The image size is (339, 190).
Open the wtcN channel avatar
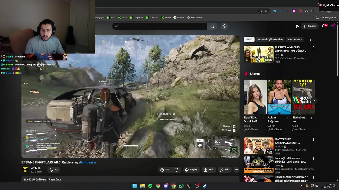point(25,170)
